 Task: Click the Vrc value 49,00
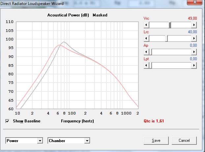pos(192,18)
